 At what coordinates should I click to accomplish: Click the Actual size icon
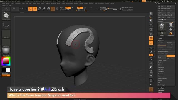[x=151, y=29]
